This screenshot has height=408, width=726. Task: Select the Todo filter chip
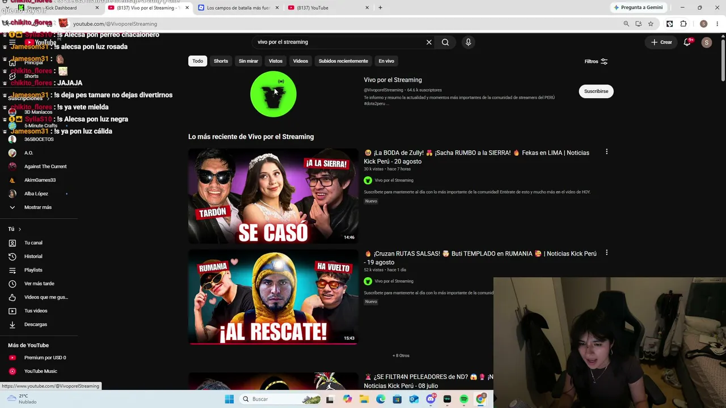point(197,61)
